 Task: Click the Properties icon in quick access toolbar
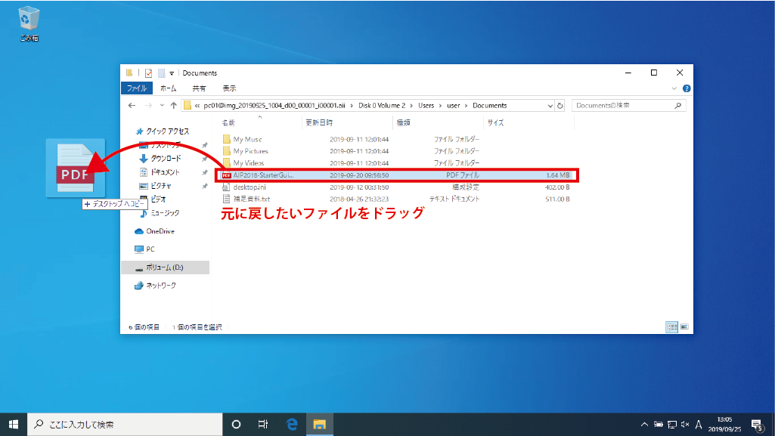click(149, 73)
